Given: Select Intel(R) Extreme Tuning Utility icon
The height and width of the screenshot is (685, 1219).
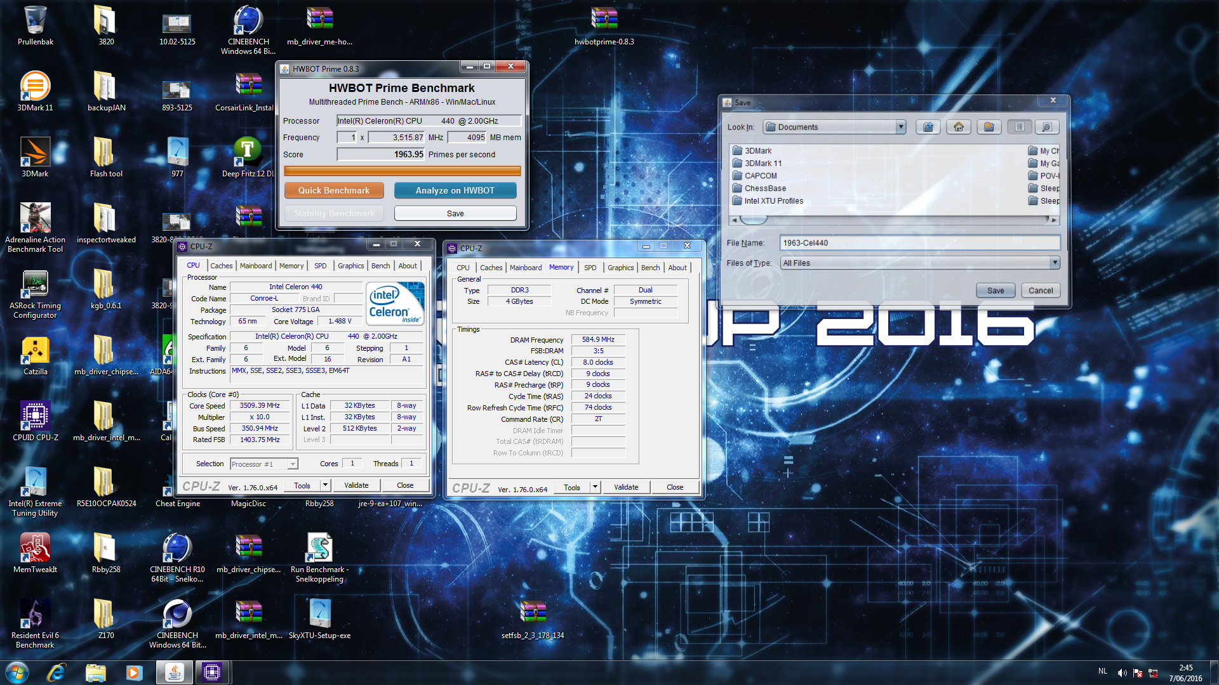Looking at the screenshot, I should point(36,492).
